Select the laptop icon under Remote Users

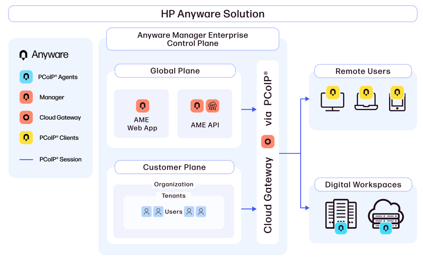pyautogui.click(x=366, y=101)
